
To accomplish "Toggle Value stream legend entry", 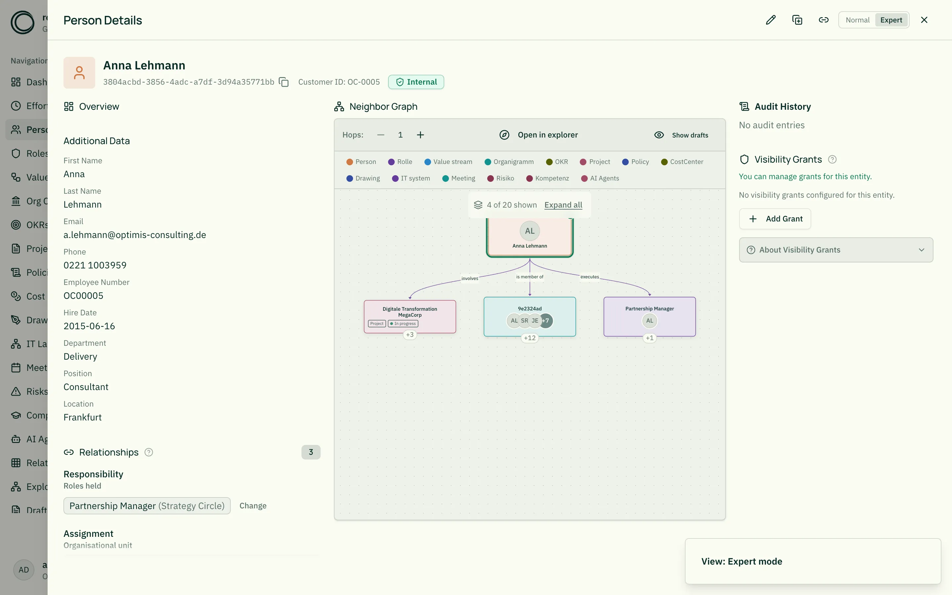I will coord(448,162).
